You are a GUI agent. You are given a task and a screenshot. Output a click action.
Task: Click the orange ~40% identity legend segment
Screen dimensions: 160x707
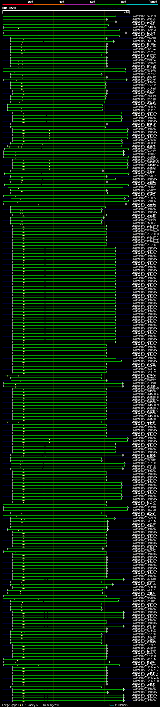49,5
